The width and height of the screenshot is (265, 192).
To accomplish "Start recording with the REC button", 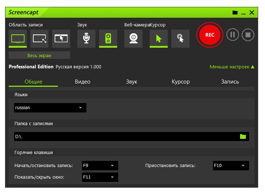I will [210, 35].
